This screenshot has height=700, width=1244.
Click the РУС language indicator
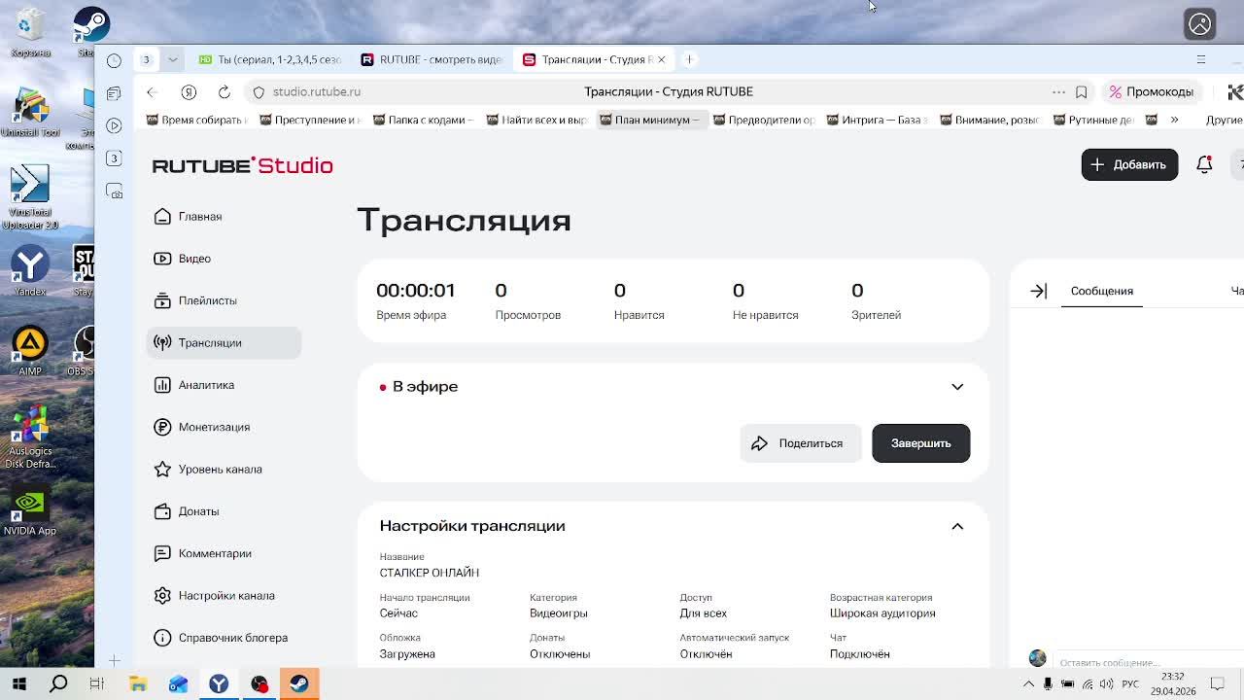(1130, 684)
